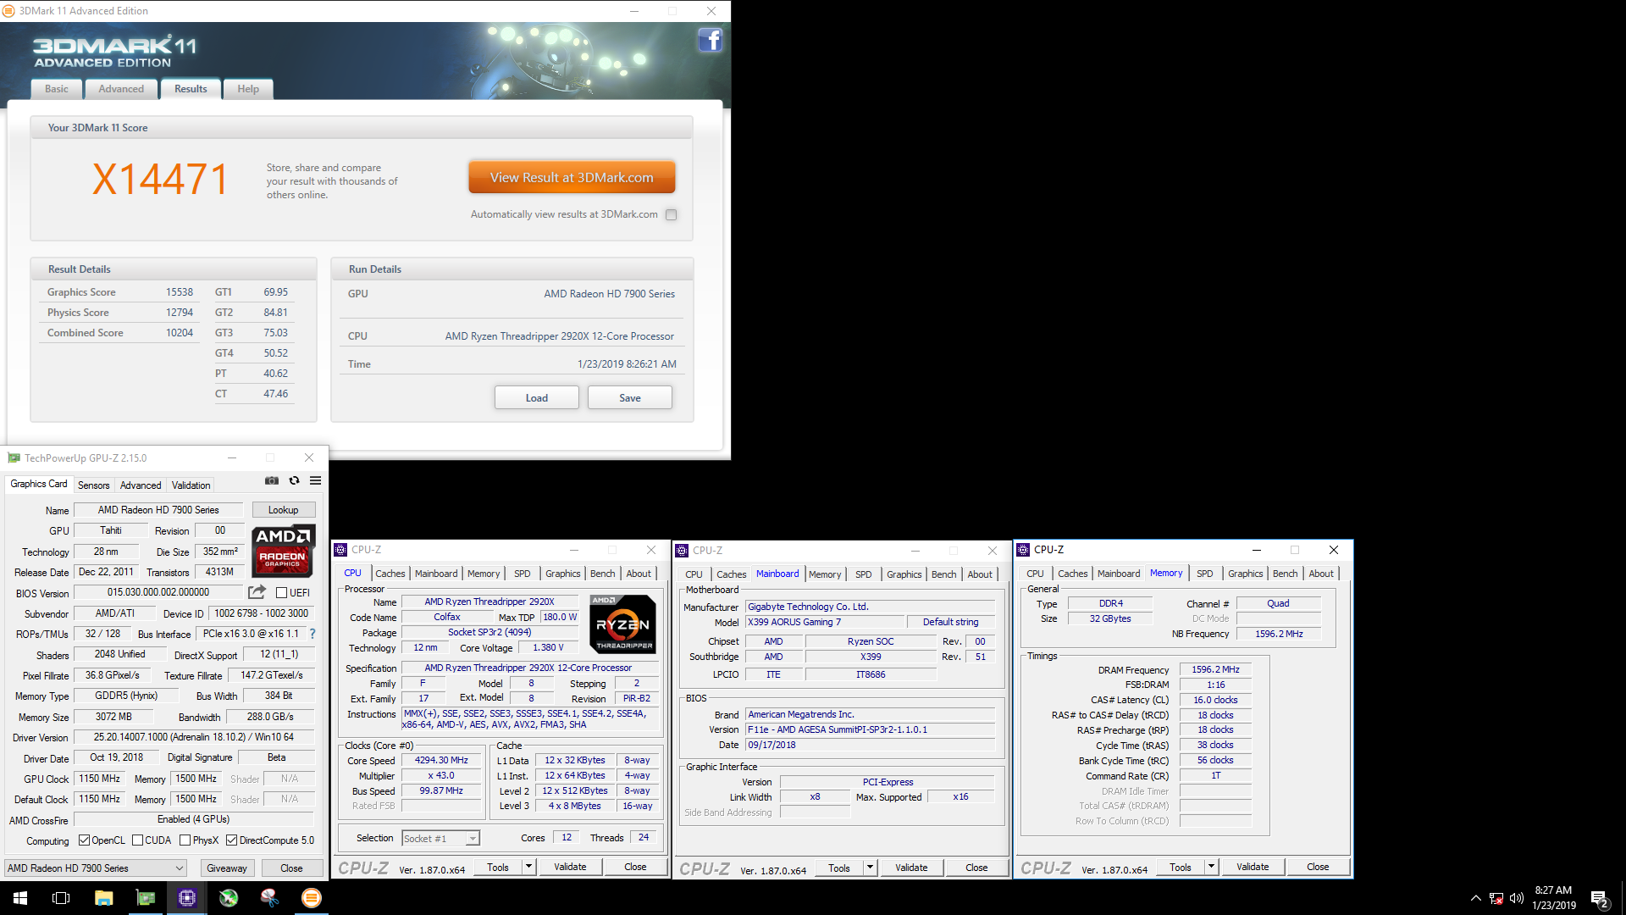Open File Explorer from taskbar
Screen dimensions: 1626x915
(x=103, y=898)
